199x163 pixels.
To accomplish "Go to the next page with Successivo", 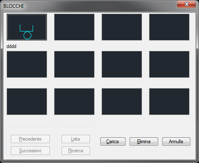I will pyautogui.click(x=30, y=151).
